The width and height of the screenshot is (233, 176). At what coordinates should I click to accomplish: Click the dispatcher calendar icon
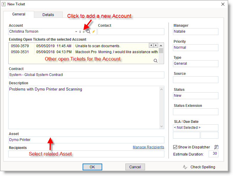tap(216, 147)
